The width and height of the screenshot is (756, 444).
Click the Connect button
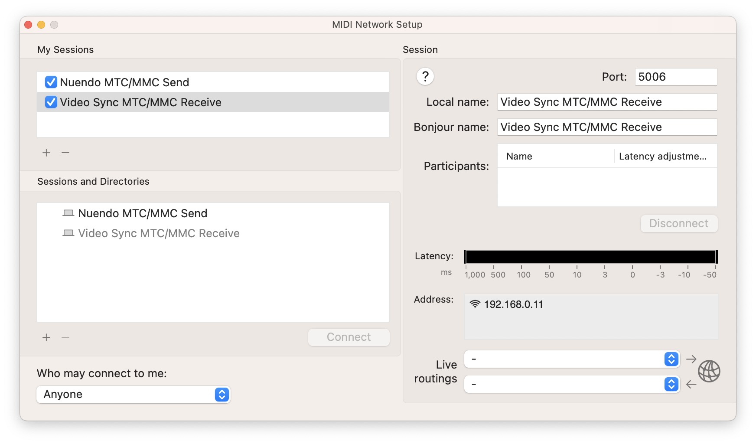pyautogui.click(x=349, y=337)
